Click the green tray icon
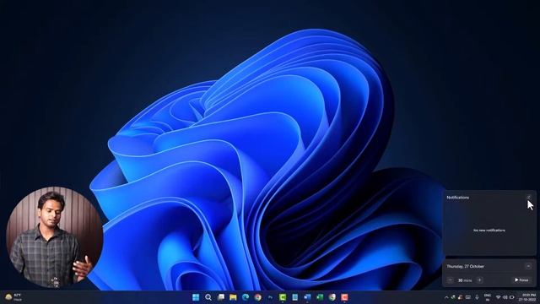 pos(453,297)
